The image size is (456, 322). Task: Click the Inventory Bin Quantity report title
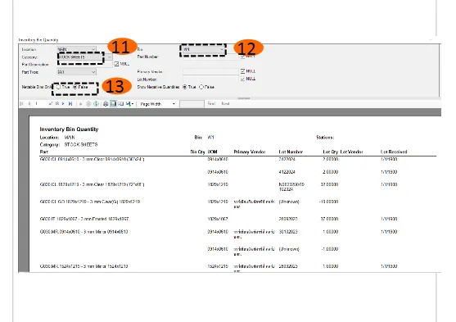tap(70, 129)
